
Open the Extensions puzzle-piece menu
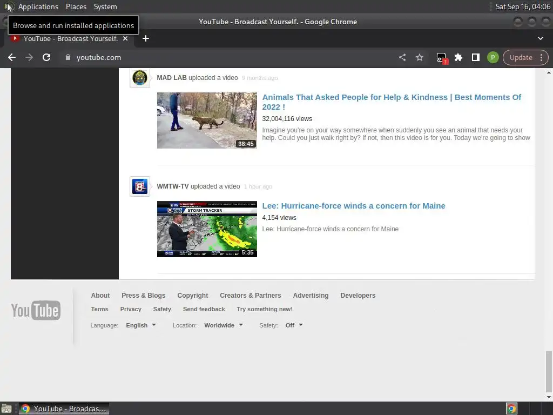tap(458, 57)
